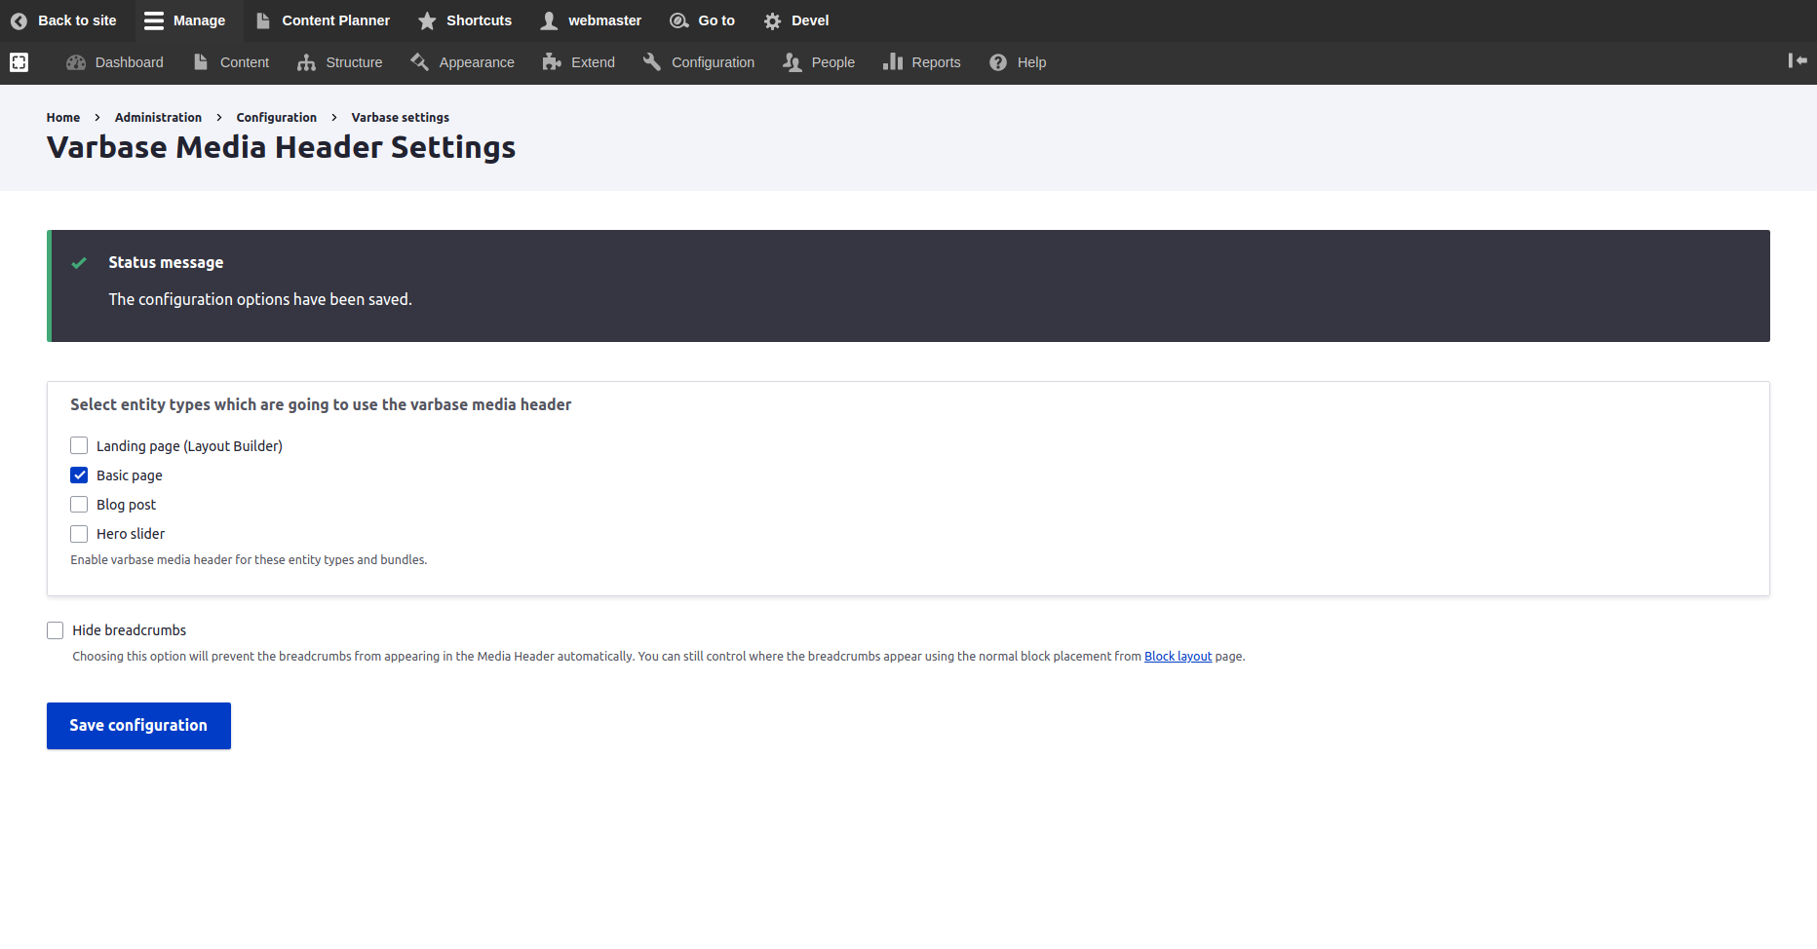Click 'Enable varbase media header' description text
This screenshot has width=1817, height=949.
(249, 560)
